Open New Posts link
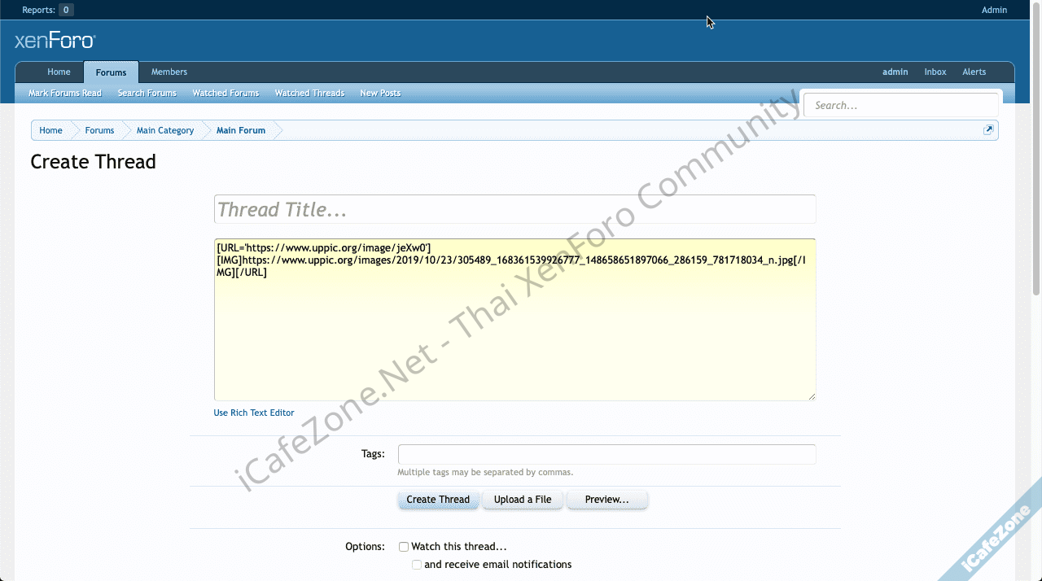 coord(380,93)
